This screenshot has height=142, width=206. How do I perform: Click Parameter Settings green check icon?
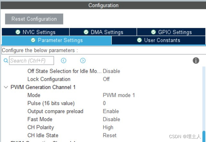[x=33, y=40]
